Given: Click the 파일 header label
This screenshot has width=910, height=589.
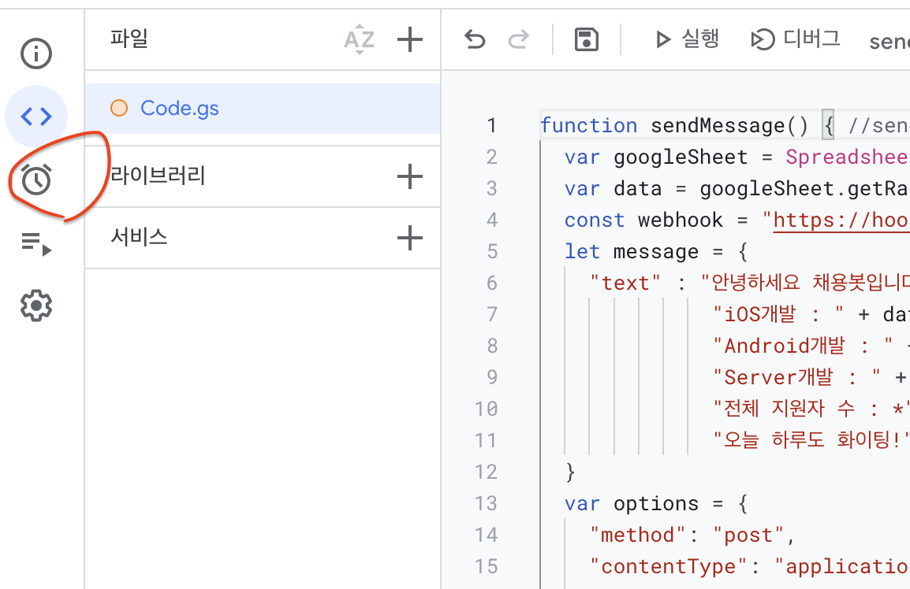Looking at the screenshot, I should [x=129, y=39].
